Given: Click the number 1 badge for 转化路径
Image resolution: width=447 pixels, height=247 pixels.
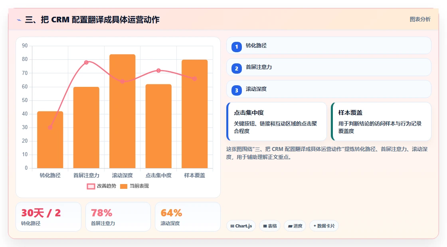Looking at the screenshot, I should pos(236,47).
